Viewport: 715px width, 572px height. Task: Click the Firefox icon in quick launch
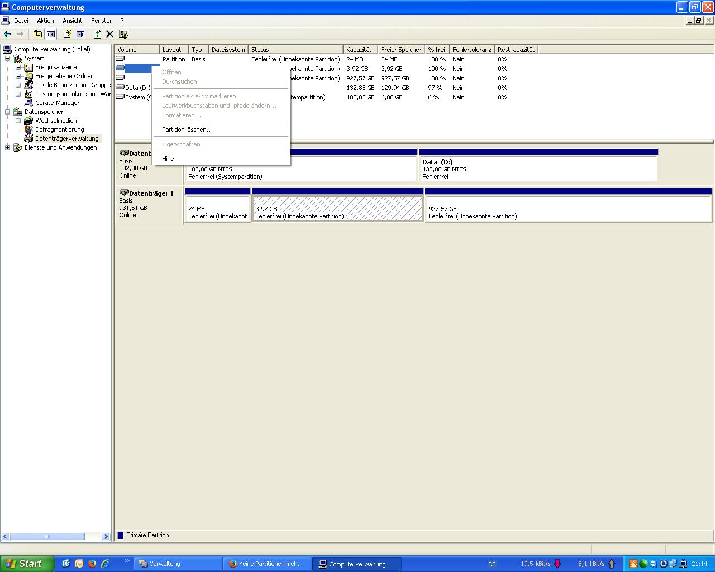92,564
